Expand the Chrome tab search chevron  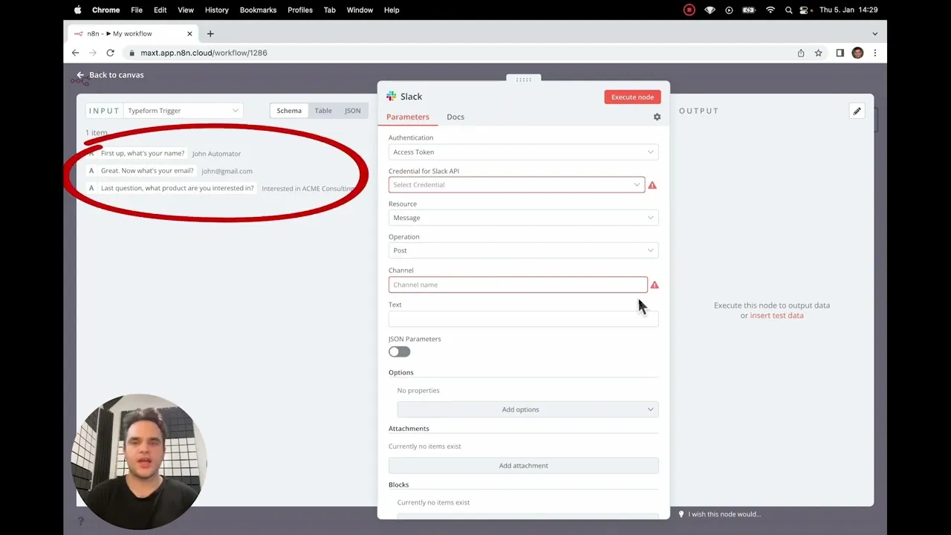tap(874, 33)
